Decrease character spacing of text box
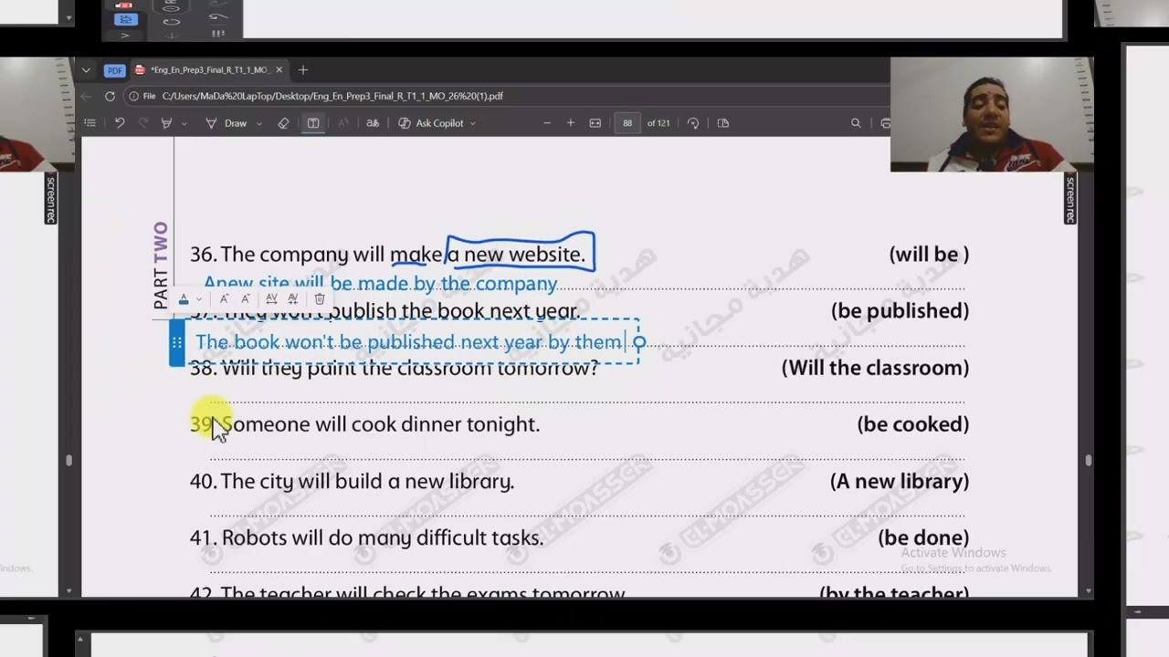The width and height of the screenshot is (1169, 657). pos(293,298)
